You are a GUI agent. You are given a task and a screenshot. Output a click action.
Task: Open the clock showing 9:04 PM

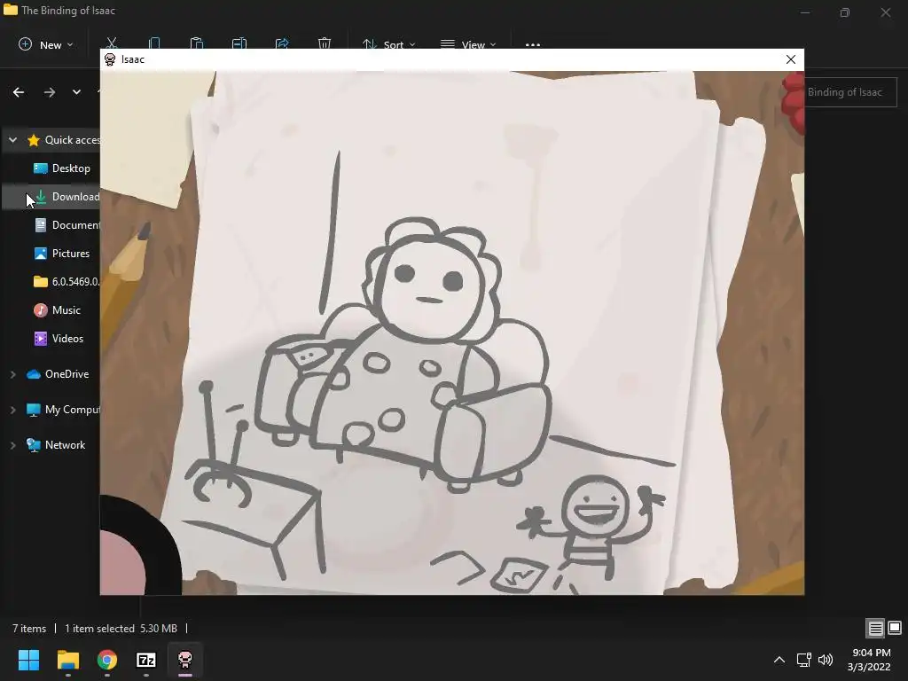pos(869,660)
